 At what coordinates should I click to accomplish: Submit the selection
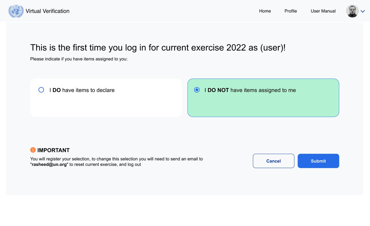(x=318, y=161)
